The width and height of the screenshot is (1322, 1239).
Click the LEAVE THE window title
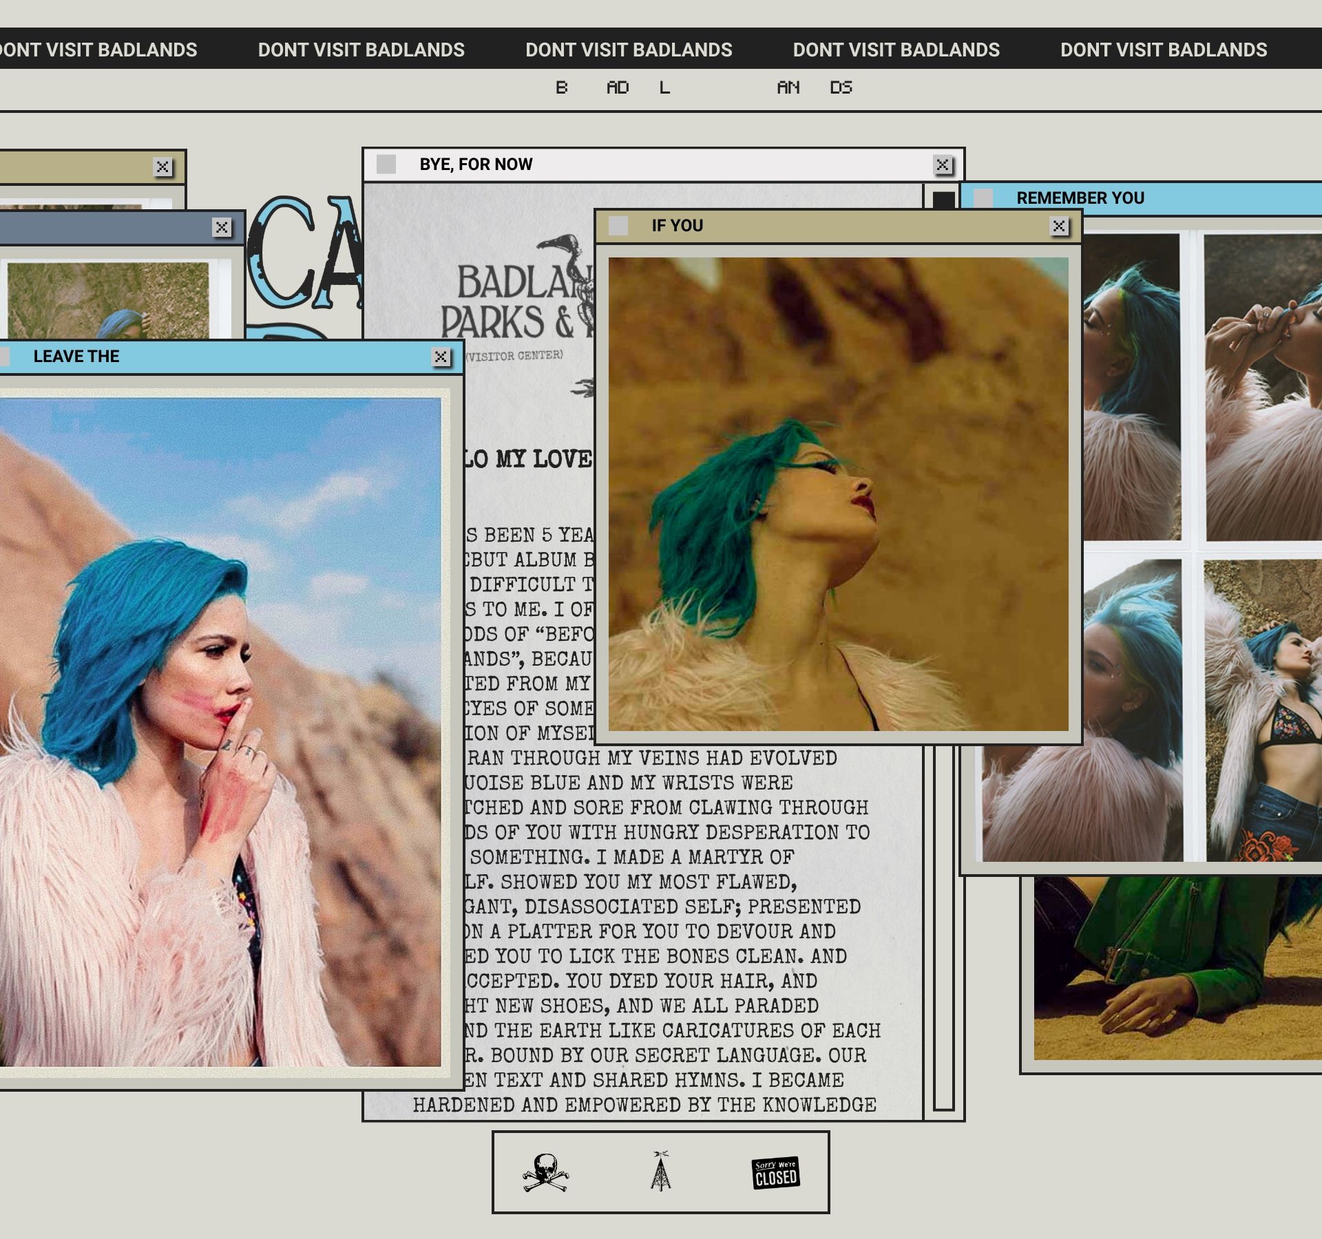[76, 357]
